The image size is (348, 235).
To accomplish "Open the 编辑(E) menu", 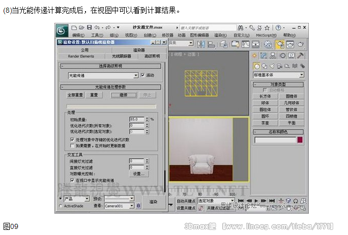I will tap(78, 35).
